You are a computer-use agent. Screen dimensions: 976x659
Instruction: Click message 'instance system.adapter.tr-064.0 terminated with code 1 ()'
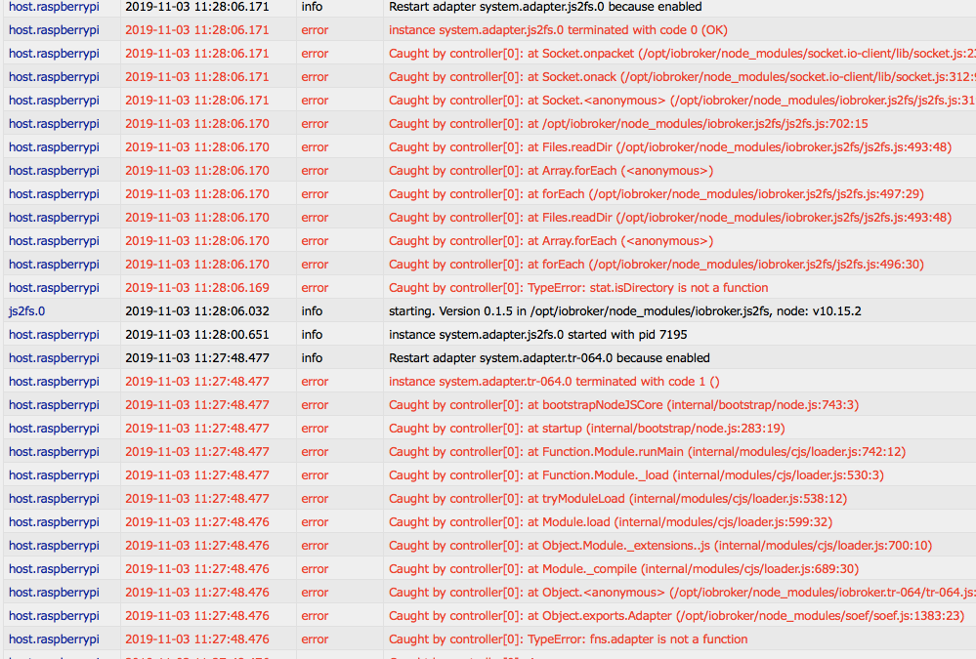[x=554, y=382]
